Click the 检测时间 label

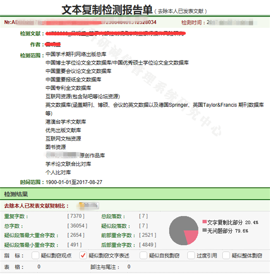[193, 22]
